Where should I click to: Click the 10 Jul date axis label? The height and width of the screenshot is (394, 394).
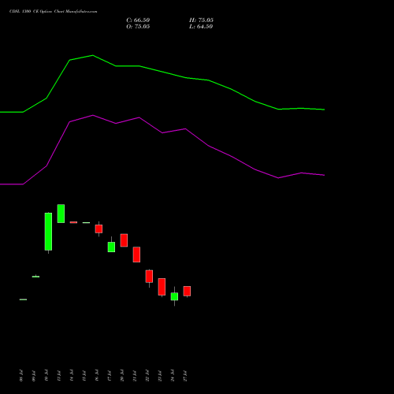[46, 376]
